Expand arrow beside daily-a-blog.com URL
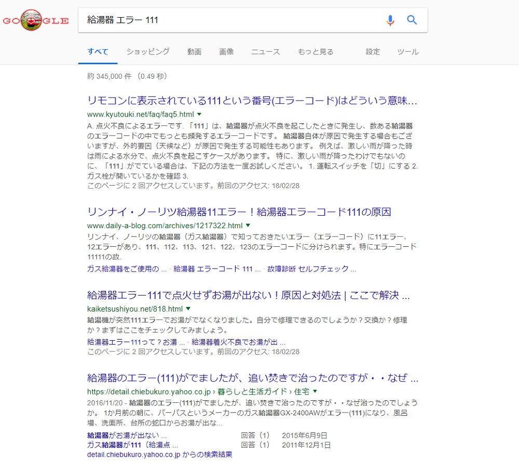This screenshot has height=463, width=519. (248, 225)
